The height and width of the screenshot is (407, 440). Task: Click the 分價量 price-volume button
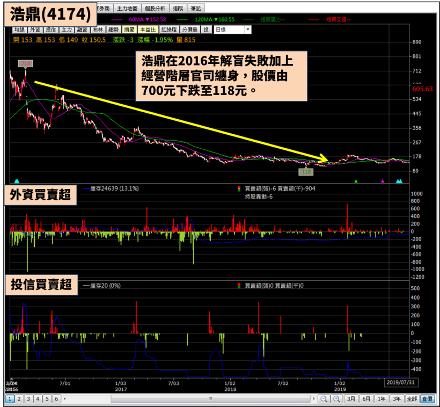tap(190, 30)
